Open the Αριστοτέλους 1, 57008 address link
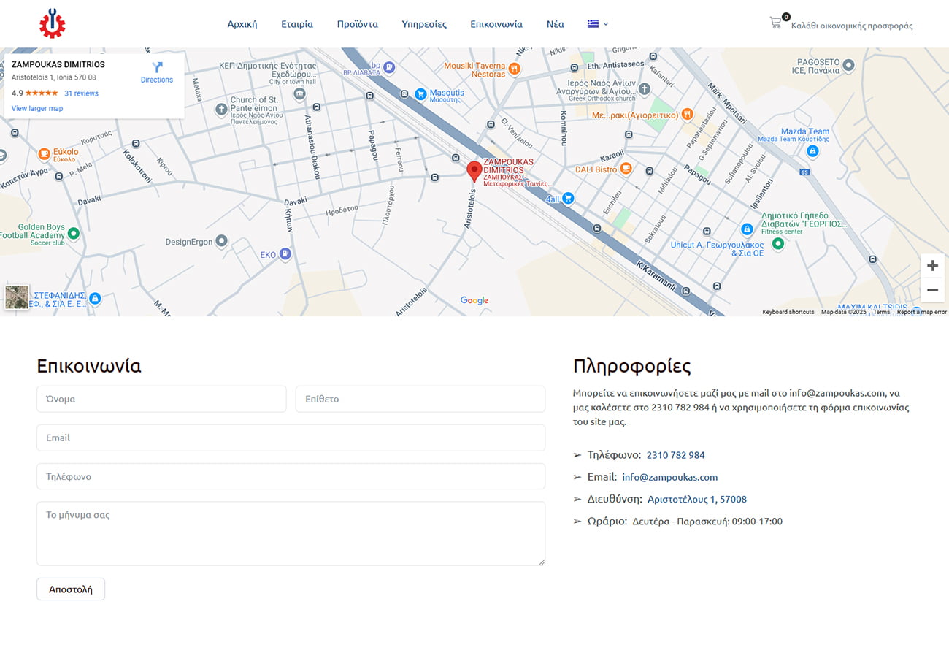This screenshot has width=949, height=653. click(697, 500)
